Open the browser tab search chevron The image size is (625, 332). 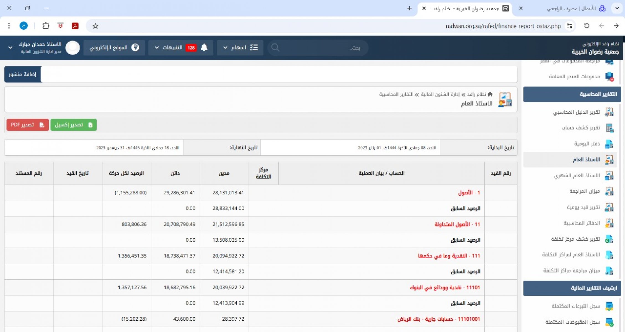(x=617, y=8)
